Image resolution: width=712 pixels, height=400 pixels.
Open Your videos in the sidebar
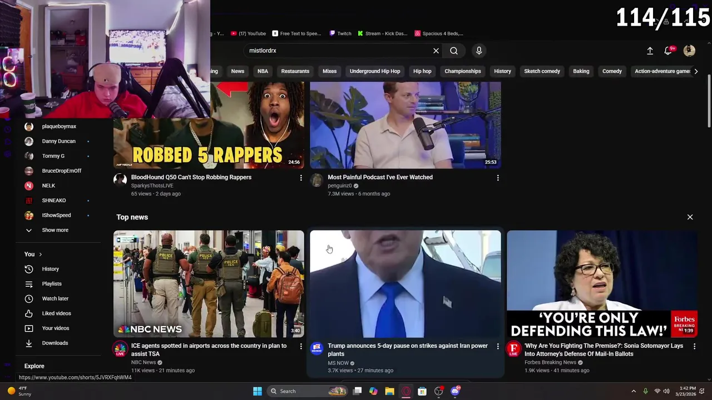click(x=56, y=328)
